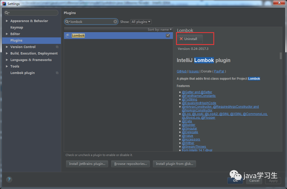Click the Version Control project-level icon
Screen dimensions: 287x189
point(57,47)
